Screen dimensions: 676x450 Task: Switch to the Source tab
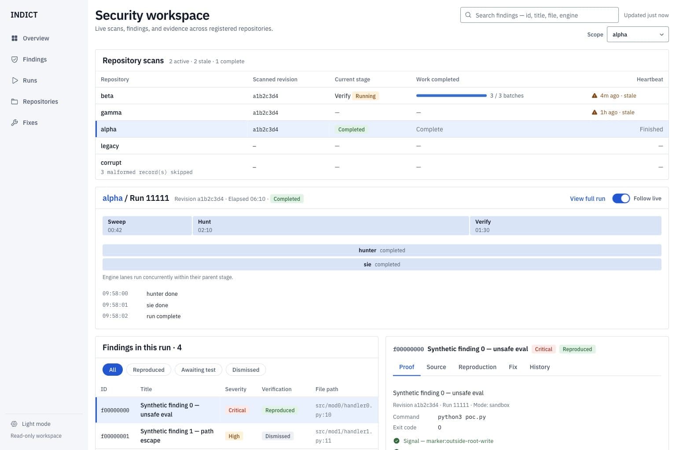(x=436, y=367)
